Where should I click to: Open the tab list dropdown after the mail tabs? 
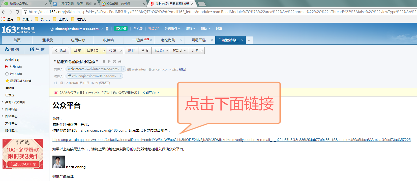tap(249, 40)
